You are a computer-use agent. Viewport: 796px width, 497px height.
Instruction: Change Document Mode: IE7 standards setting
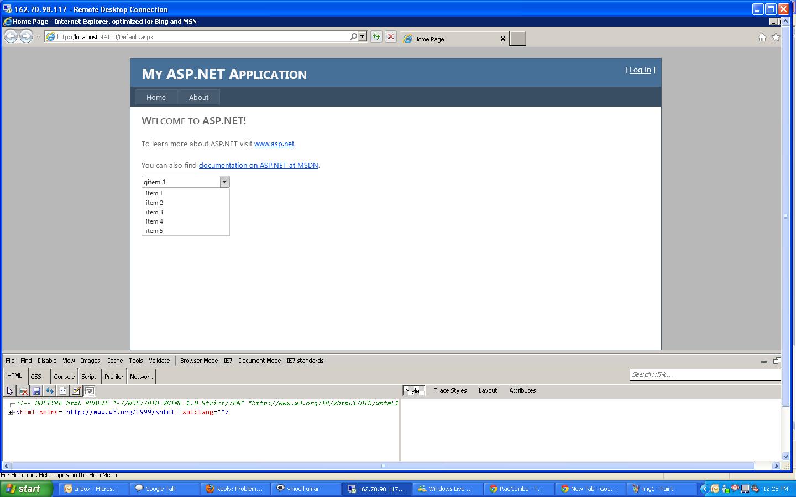point(281,361)
